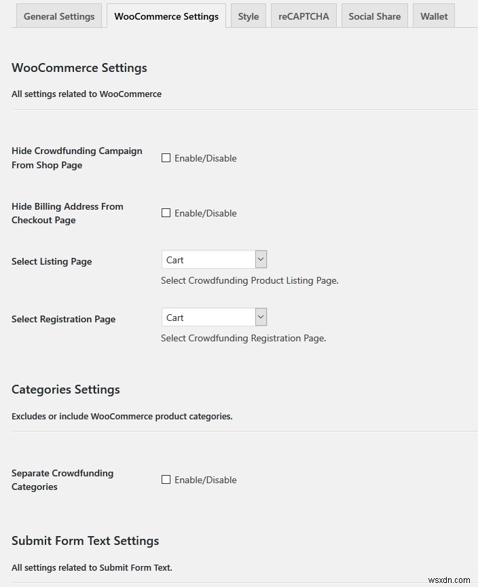Image resolution: width=478 pixels, height=587 pixels.
Task: Enable Separate Crowdfunding Categories
Action: coord(166,479)
